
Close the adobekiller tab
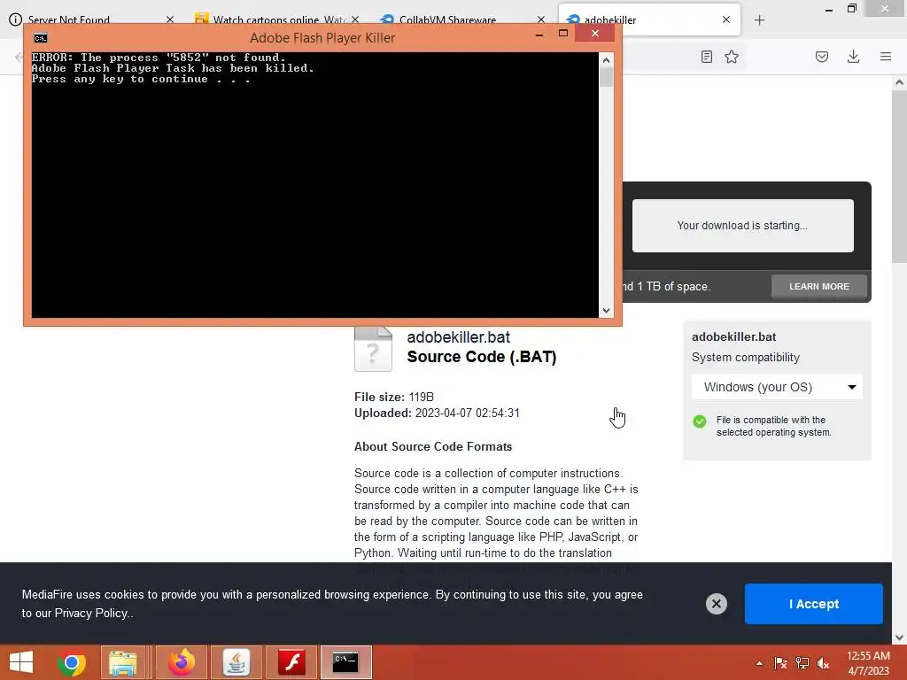(x=726, y=19)
